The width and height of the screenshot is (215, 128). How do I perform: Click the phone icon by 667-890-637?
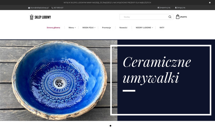tap(52, 8)
